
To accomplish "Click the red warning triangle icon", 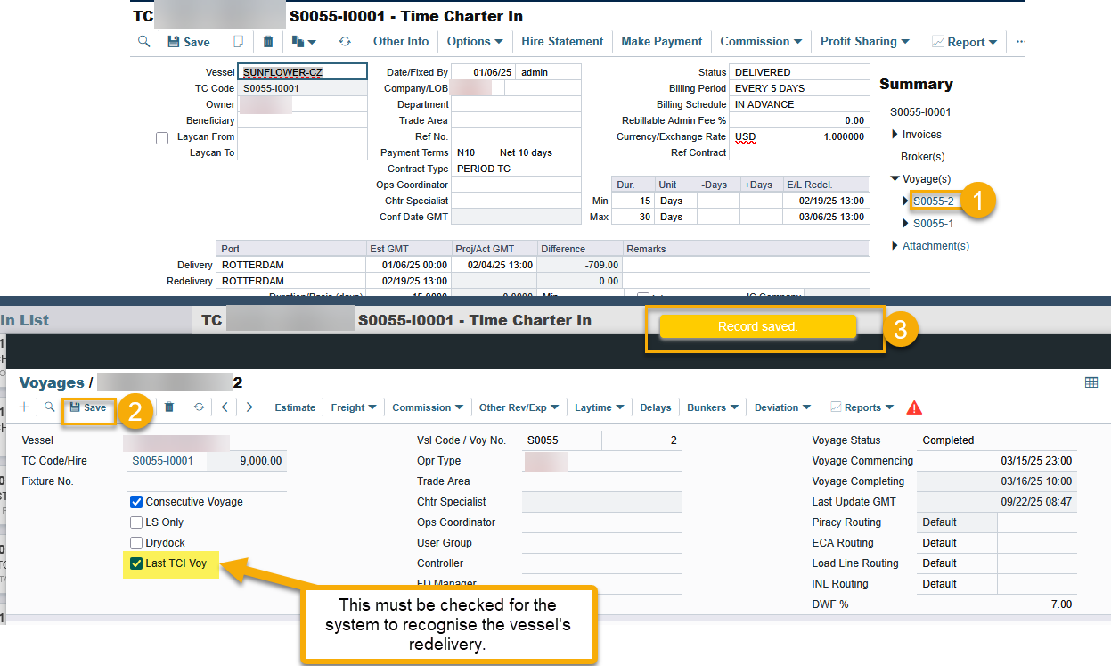I will 914,407.
